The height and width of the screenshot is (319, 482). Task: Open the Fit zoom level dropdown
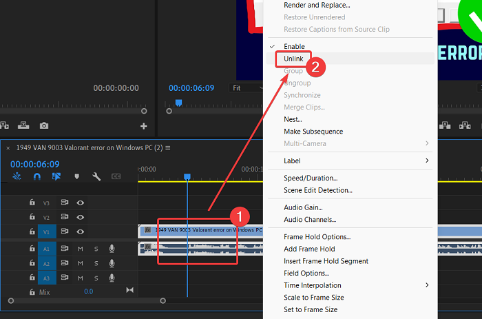click(x=246, y=88)
